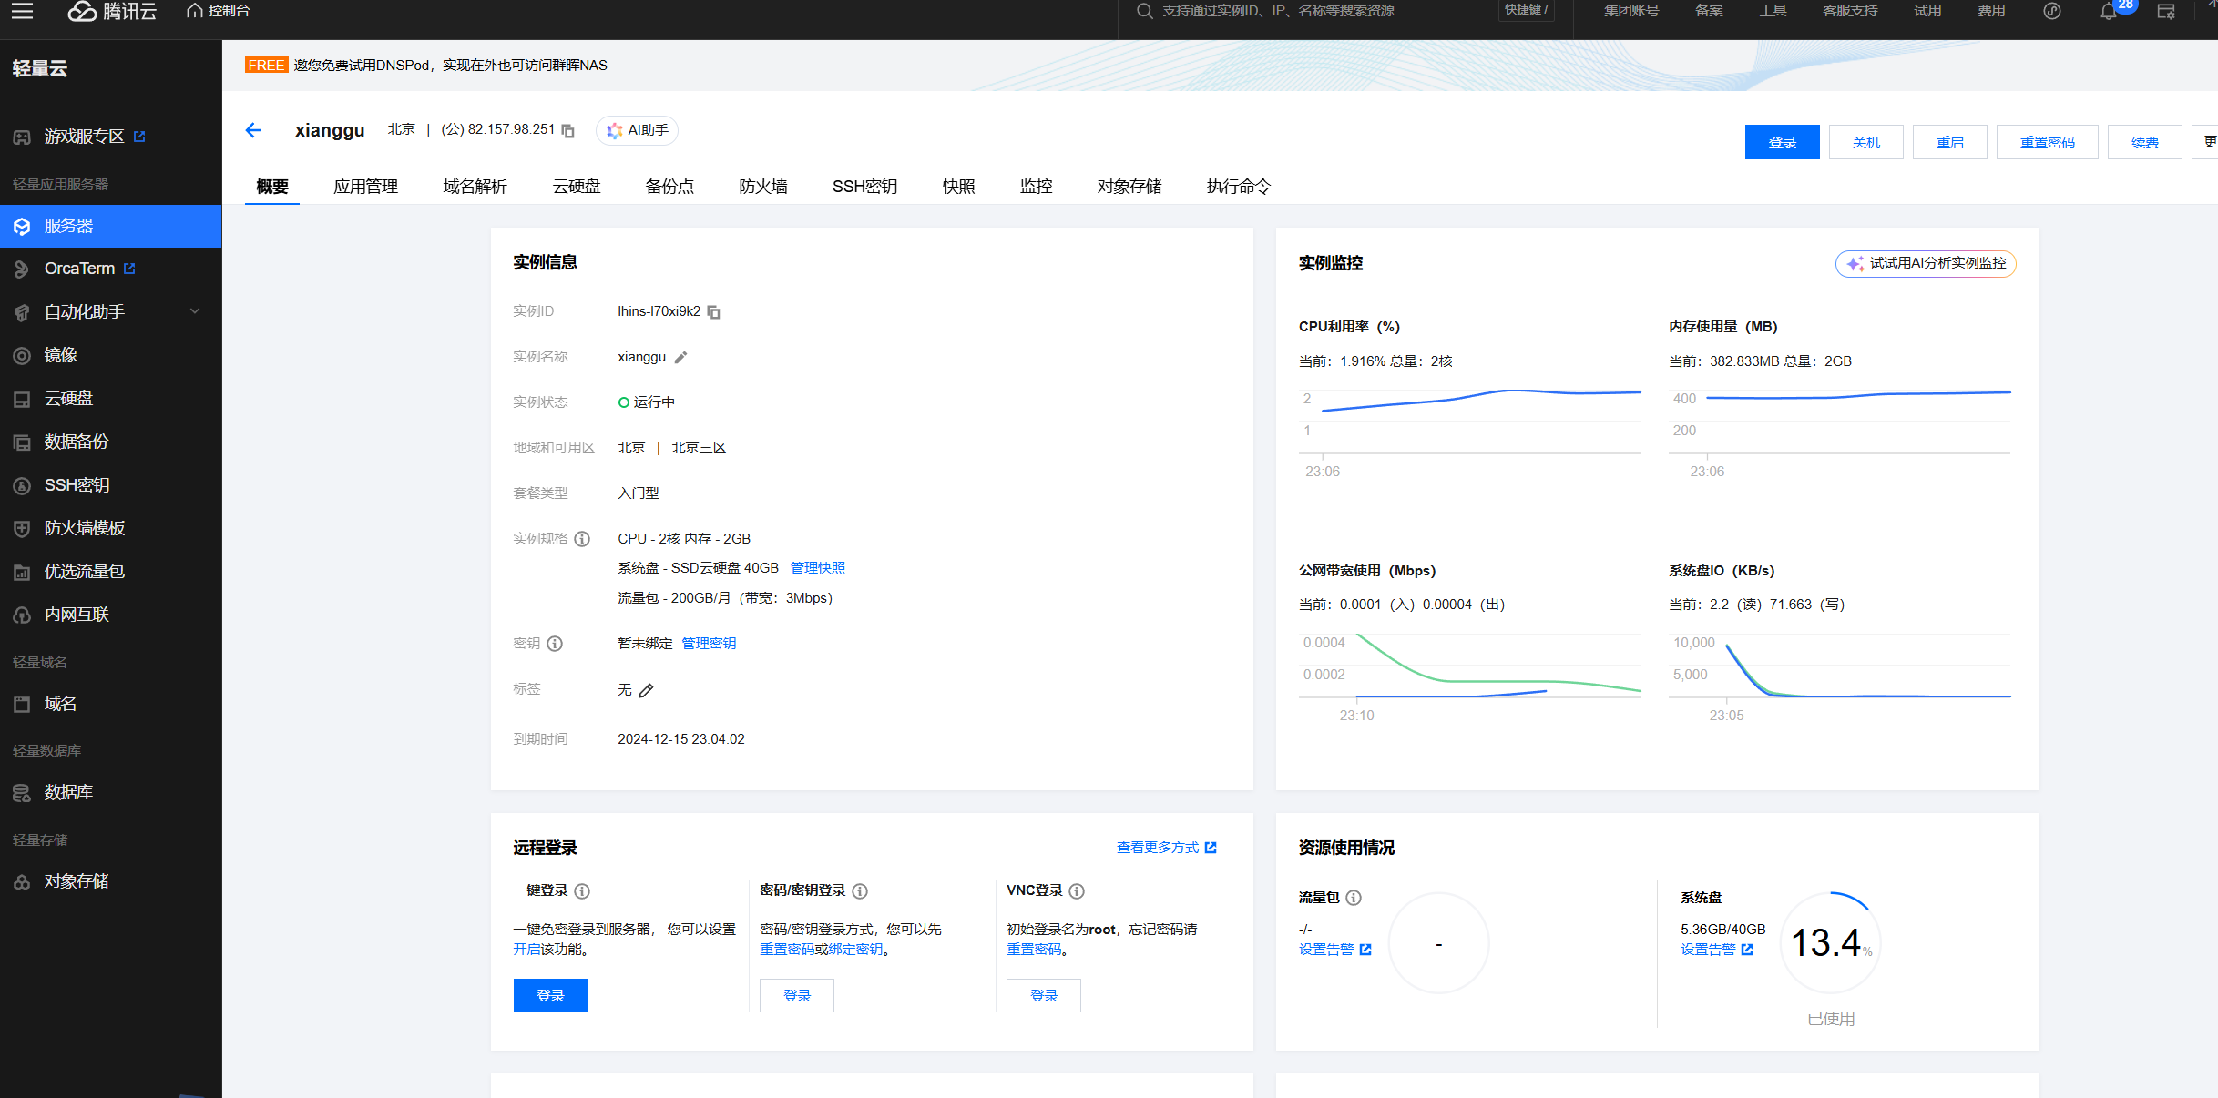Click the 续费 button
The image size is (2218, 1098).
[2144, 142]
